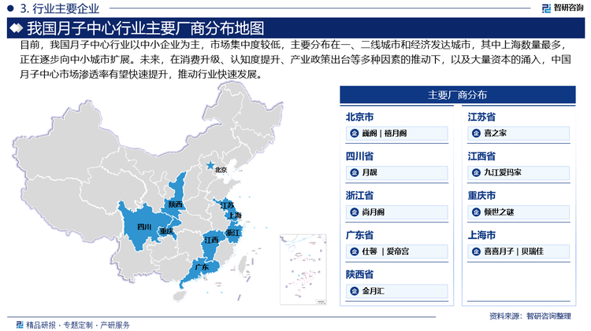Click the 仕馨 company name
This screenshot has width=591, height=331.
point(370,252)
